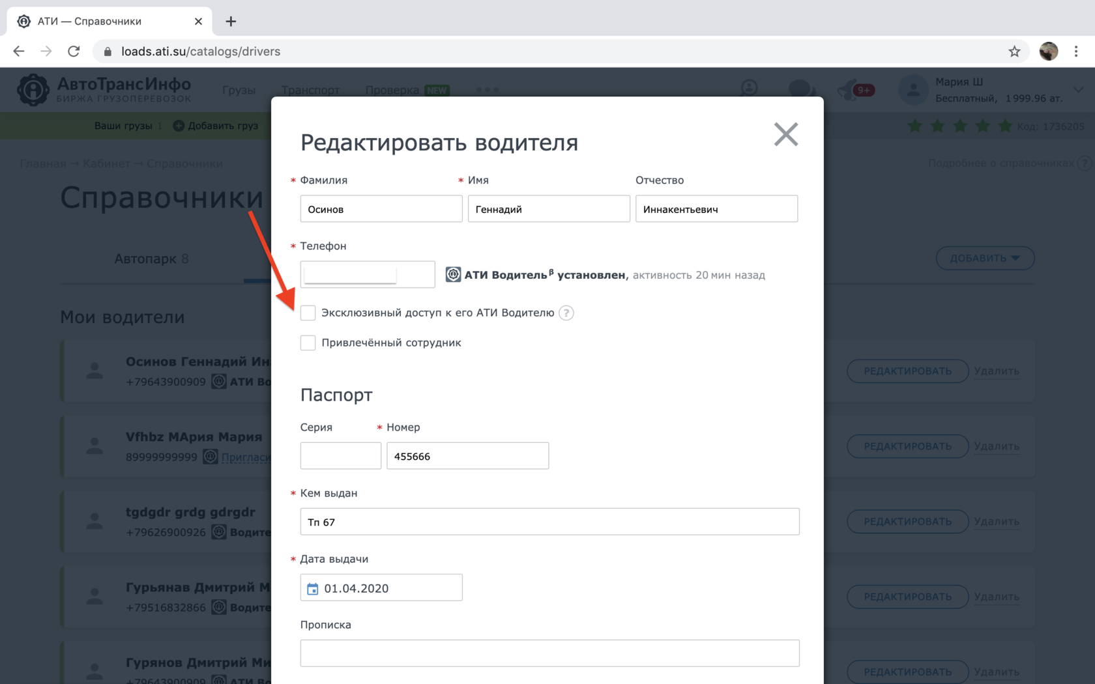
Task: Click Chrome profile avatar
Action: [x=1049, y=51]
